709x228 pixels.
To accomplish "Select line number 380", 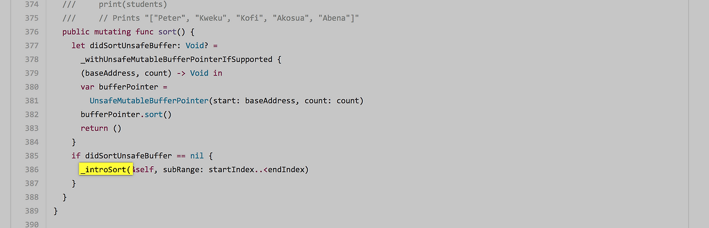I will coord(32,87).
